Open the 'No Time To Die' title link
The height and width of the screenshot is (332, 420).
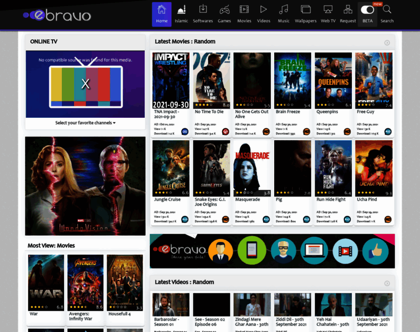pyautogui.click(x=209, y=112)
